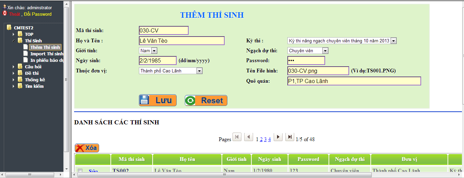Expand the Câu hỏi tree node
The image size is (464, 178).
[14, 67]
